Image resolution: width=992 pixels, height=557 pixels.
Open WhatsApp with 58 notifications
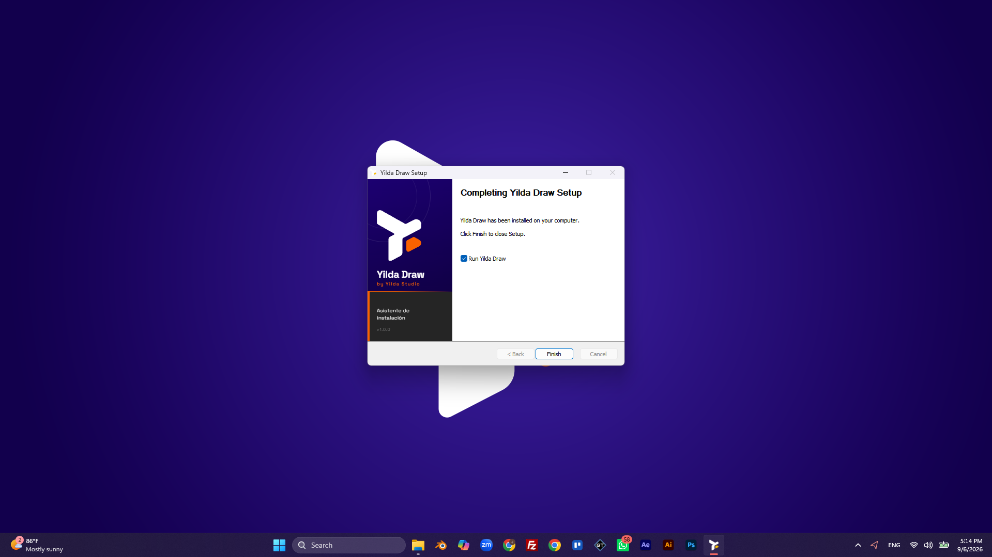[x=623, y=545]
